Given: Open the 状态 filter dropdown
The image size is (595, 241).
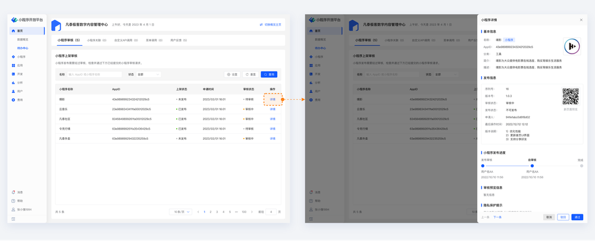Looking at the screenshot, I should pos(149,74).
